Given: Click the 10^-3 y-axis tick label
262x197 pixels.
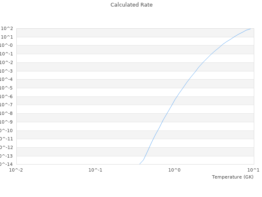Looking at the screenshot, I should [x=7, y=71].
